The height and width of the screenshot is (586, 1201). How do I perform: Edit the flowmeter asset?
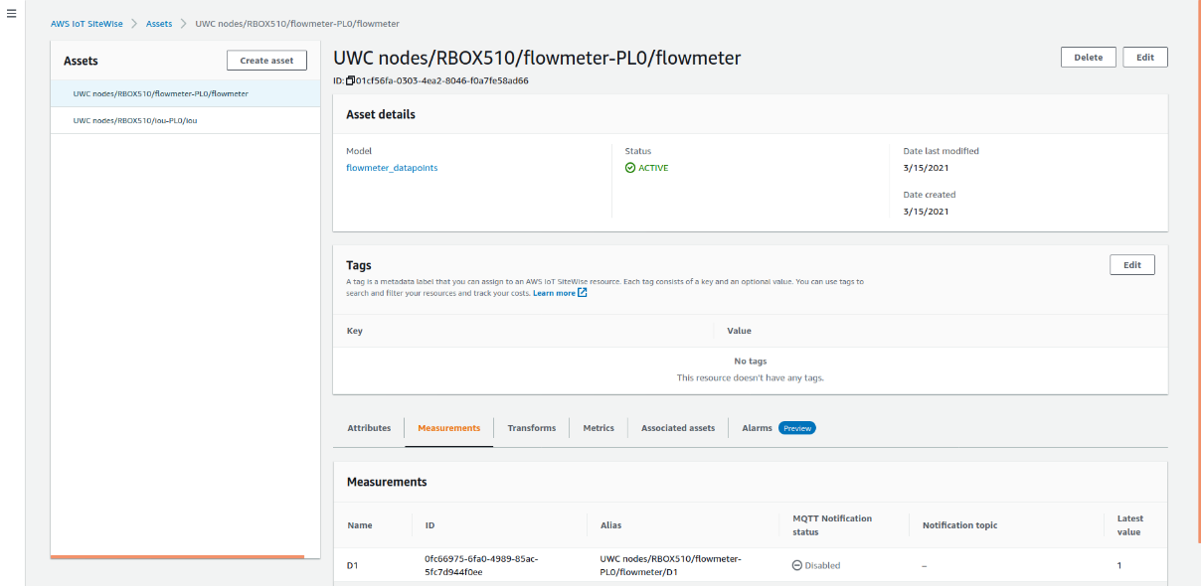click(1144, 57)
